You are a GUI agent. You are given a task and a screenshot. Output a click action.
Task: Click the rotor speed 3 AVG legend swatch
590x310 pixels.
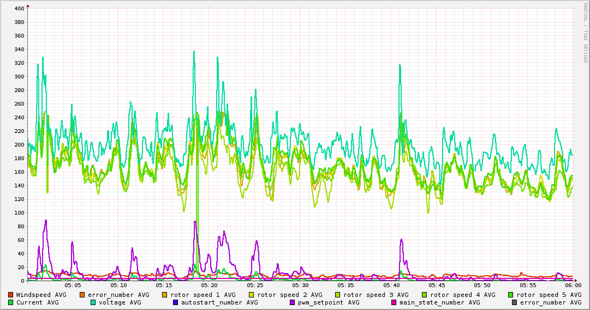pyautogui.click(x=337, y=295)
